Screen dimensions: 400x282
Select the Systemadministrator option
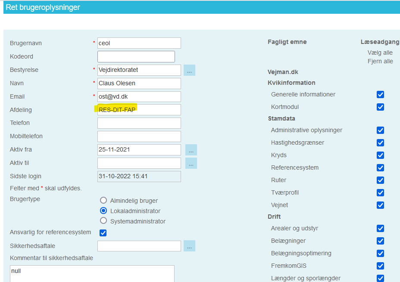(x=103, y=221)
